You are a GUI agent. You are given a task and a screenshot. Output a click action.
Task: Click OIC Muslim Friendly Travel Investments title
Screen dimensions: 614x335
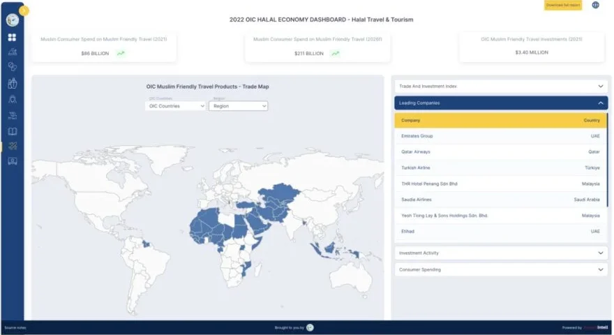coord(532,39)
